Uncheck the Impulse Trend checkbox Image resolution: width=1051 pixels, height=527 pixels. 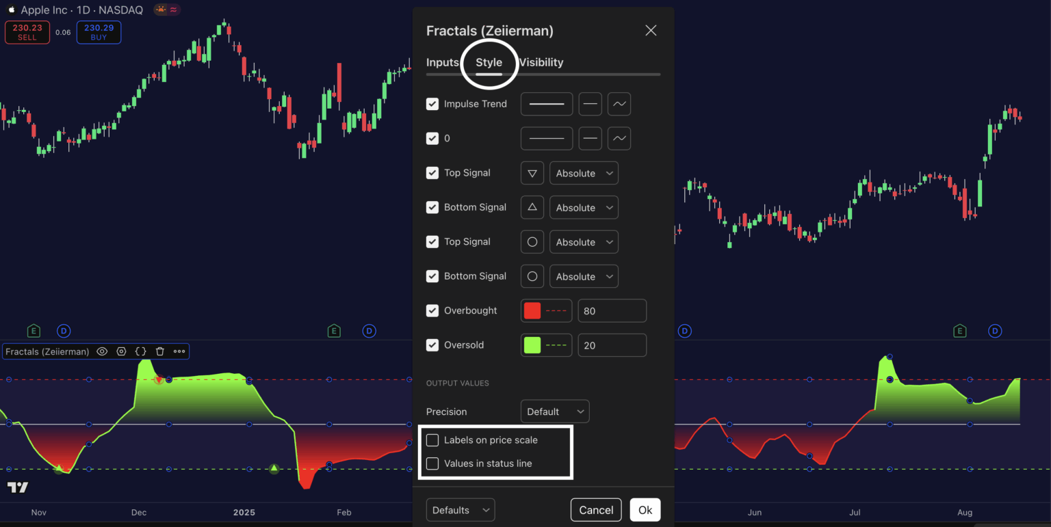[432, 104]
